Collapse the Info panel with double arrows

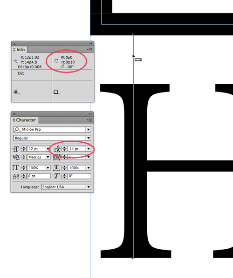91,44
